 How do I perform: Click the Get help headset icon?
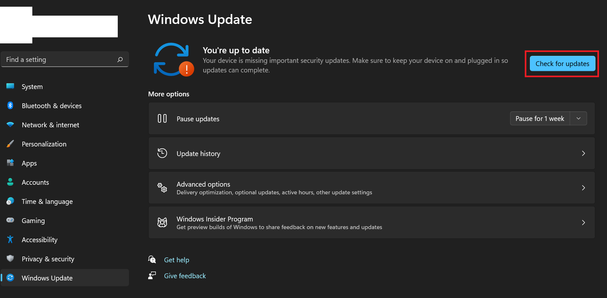[x=152, y=259]
